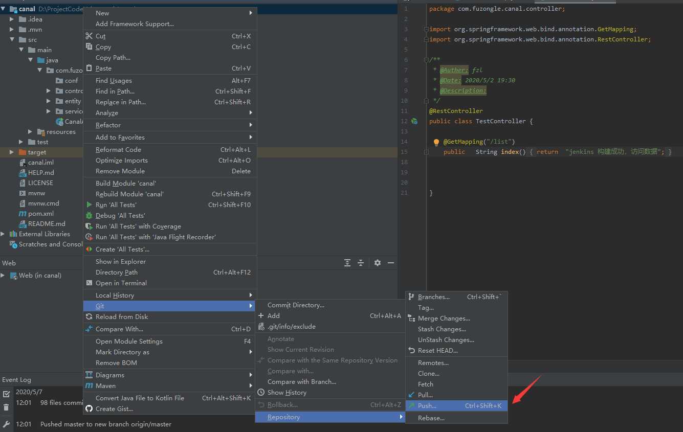Collapse the java source folder arrow
This screenshot has width=683, height=432.
[30, 60]
